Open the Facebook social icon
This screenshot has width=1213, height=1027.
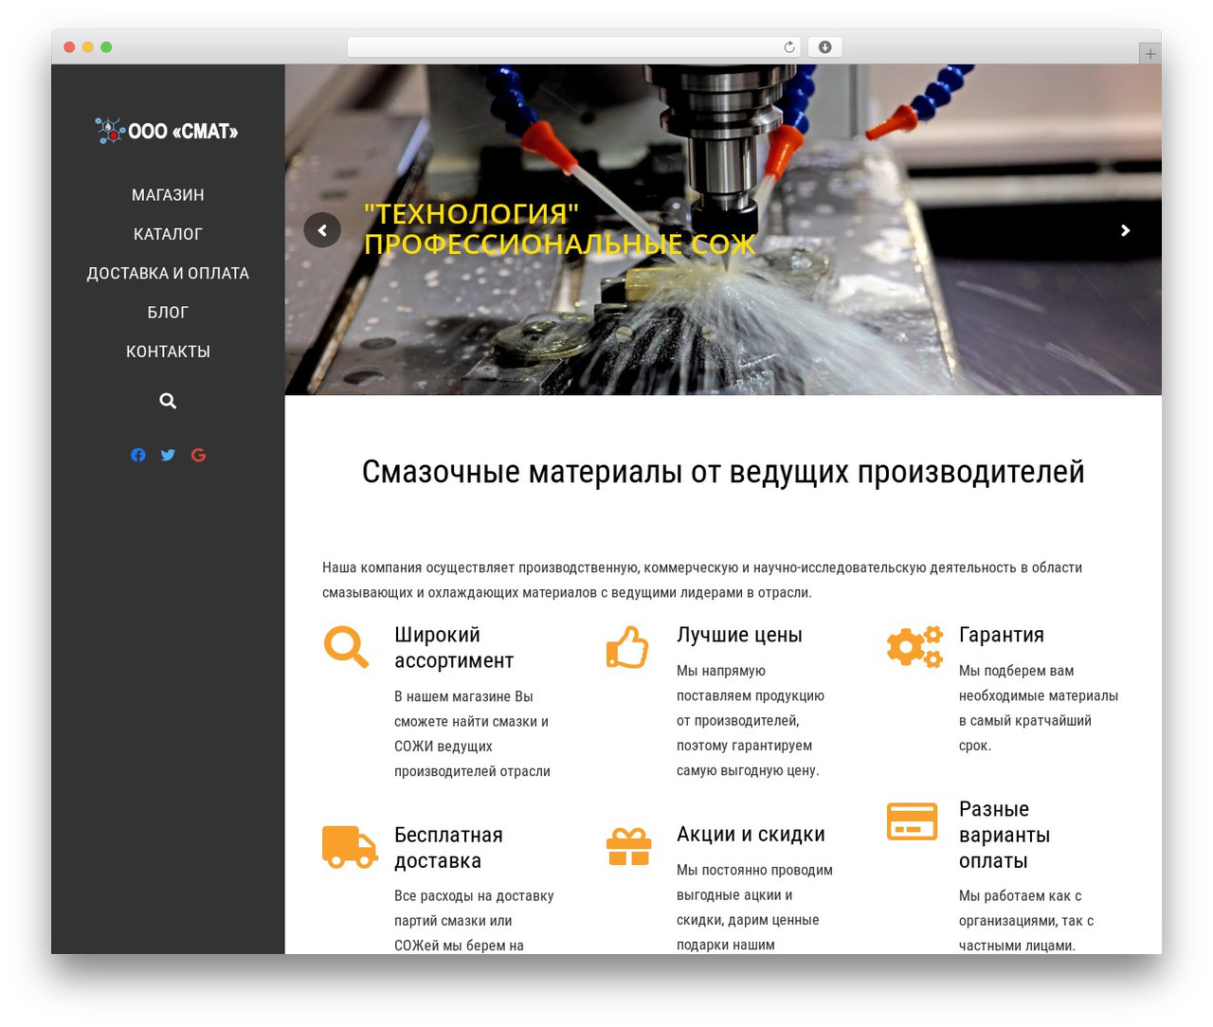[x=138, y=455]
